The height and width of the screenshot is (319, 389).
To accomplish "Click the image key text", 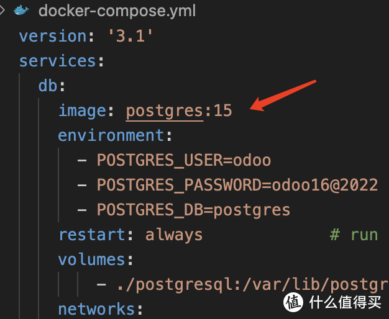I will (x=83, y=111).
